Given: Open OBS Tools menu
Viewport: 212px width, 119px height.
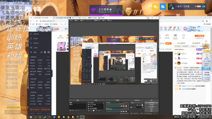Looking at the screenshot, I should coord(104,21).
